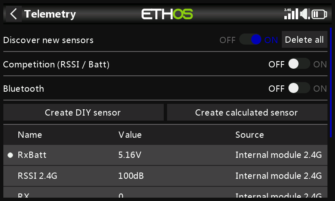The width and height of the screenshot is (335, 201).
Task: Tap the 2.4G signal strength icon
Action: tap(291, 14)
